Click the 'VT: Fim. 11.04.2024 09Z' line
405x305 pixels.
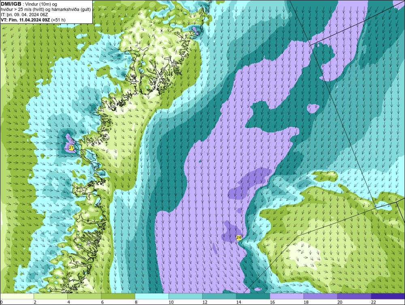pyautogui.click(x=26, y=20)
